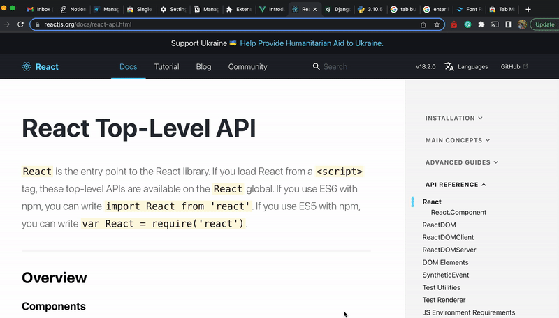559x318 pixels.
Task: Open DOM Elements in the sidebar
Action: point(445,262)
